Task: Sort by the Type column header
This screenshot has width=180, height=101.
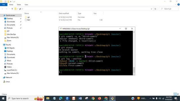Action: (79, 13)
